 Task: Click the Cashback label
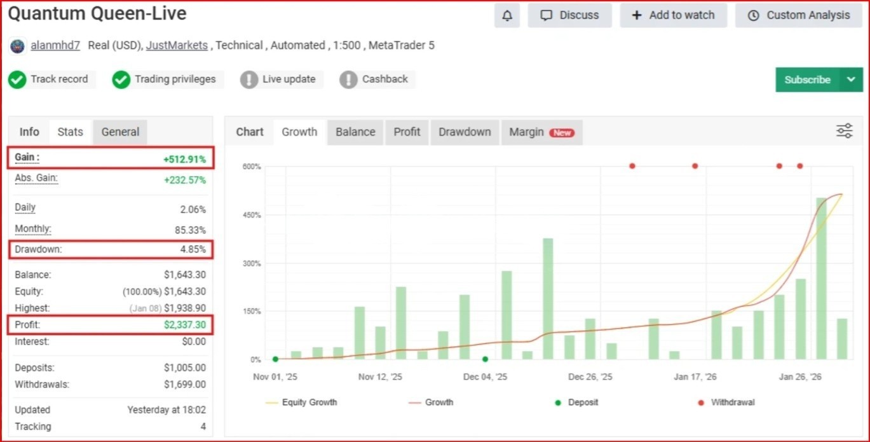pos(385,79)
